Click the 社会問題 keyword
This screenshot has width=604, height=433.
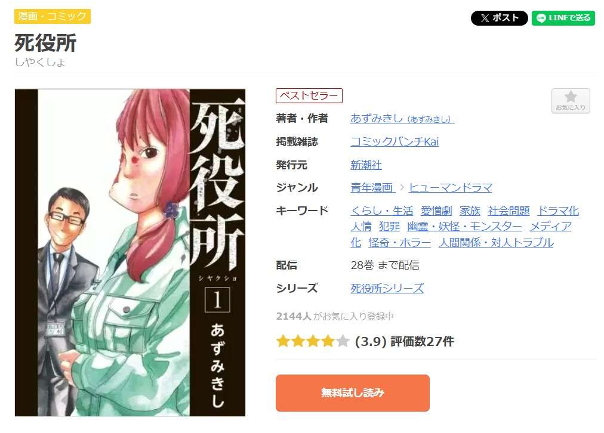tap(509, 211)
